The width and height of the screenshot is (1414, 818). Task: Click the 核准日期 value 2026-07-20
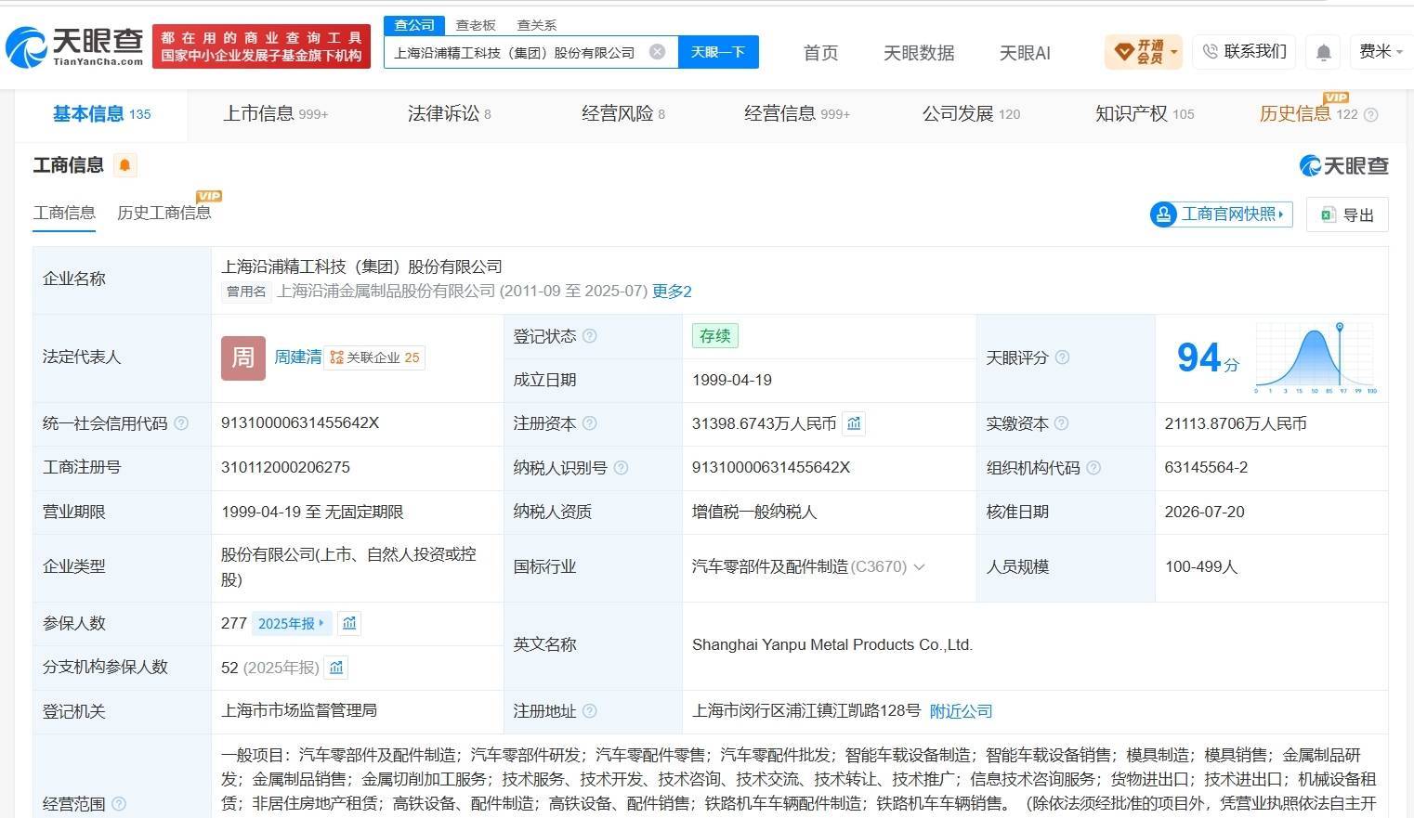click(x=1204, y=512)
